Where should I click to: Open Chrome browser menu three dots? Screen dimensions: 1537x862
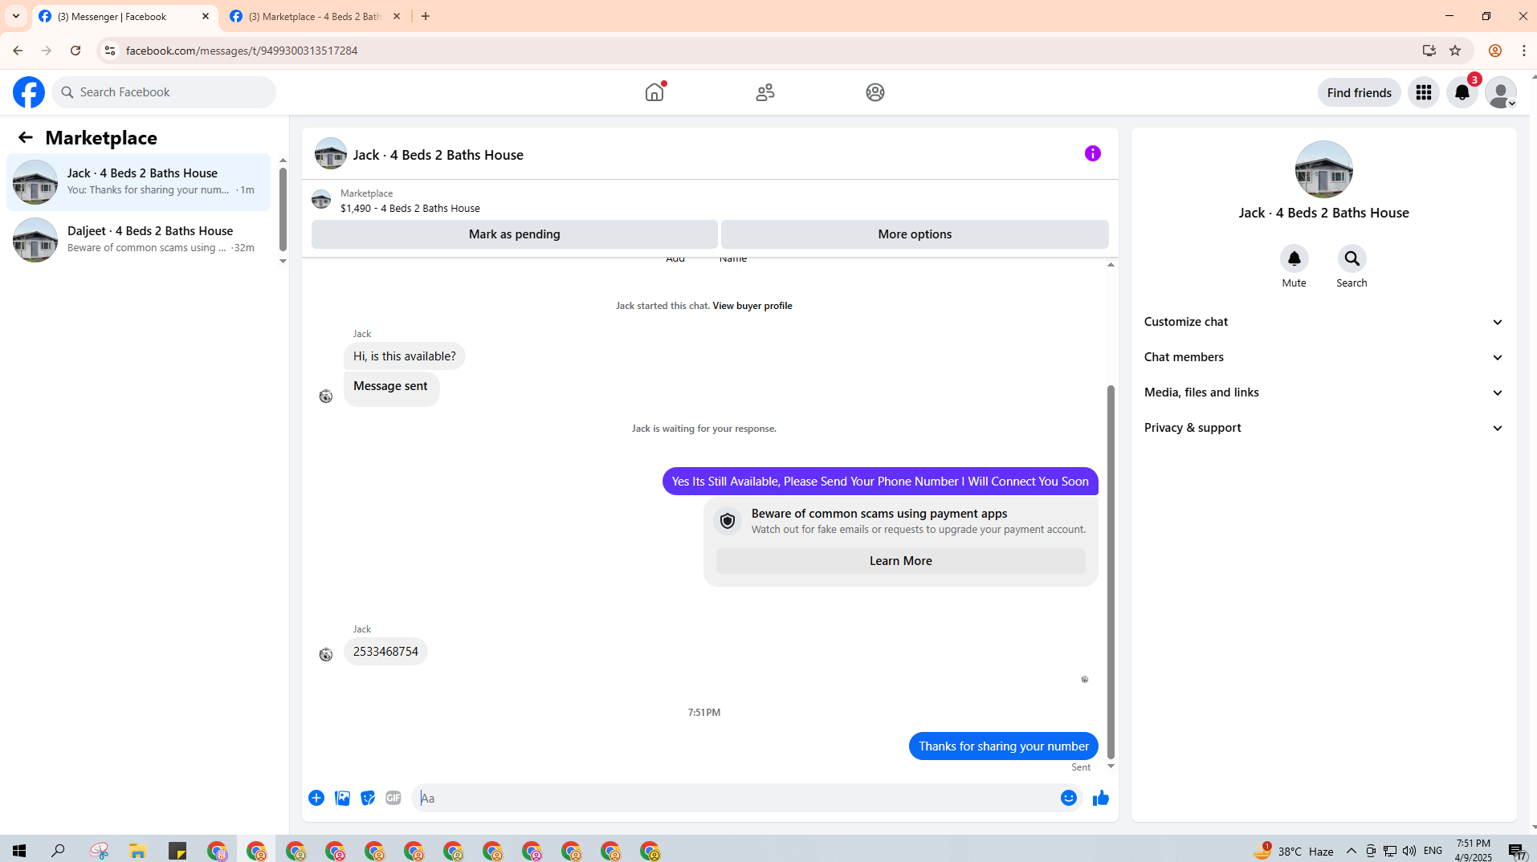pos(1523,51)
